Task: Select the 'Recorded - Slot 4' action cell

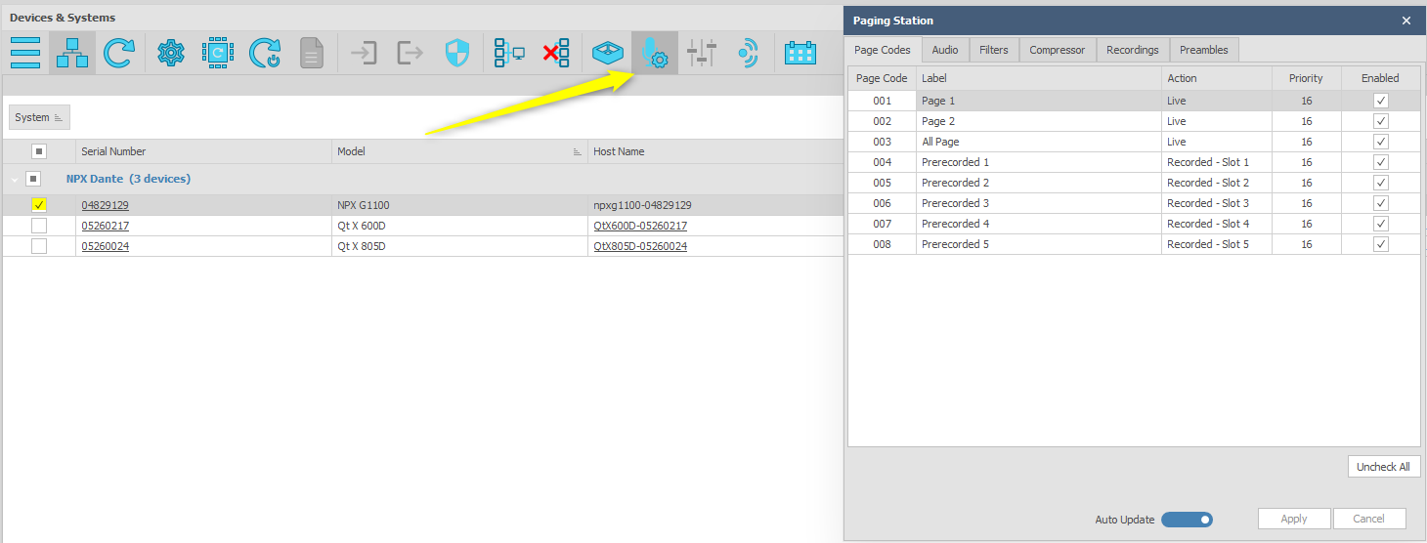Action: pos(1217,224)
